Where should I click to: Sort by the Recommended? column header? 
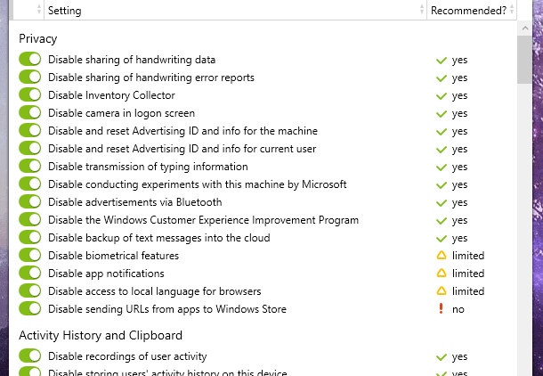467,11
